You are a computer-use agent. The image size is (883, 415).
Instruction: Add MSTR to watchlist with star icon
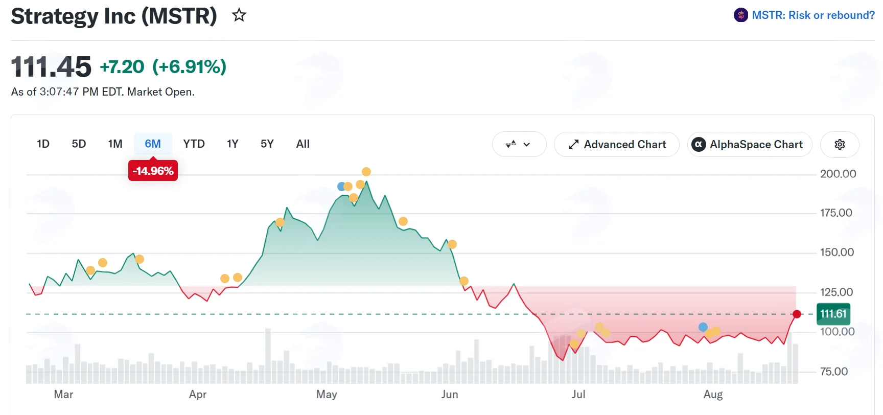tap(239, 15)
